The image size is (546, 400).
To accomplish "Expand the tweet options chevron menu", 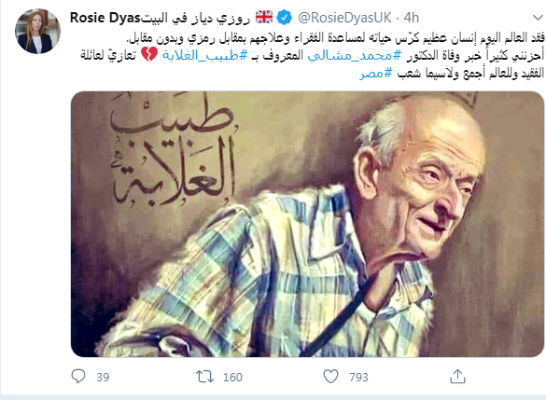I will [x=538, y=18].
